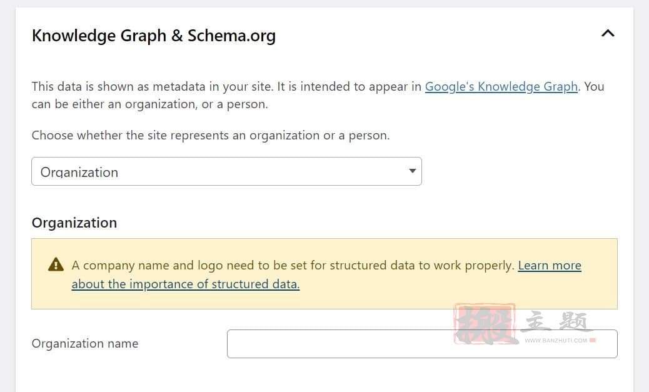Click the www.banzhuti.com watermark text
The width and height of the screenshot is (649, 392).
(x=556, y=340)
